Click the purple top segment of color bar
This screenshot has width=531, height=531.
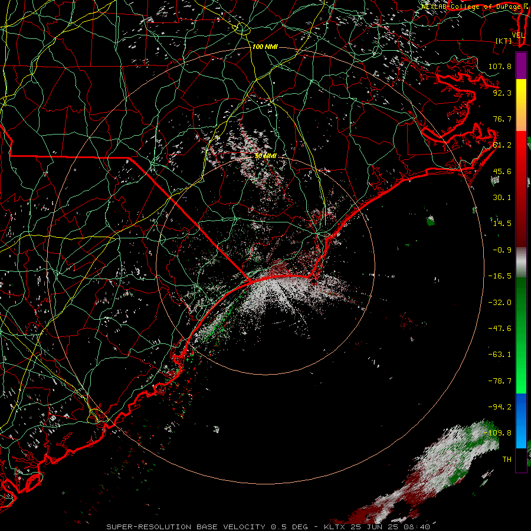[521, 66]
